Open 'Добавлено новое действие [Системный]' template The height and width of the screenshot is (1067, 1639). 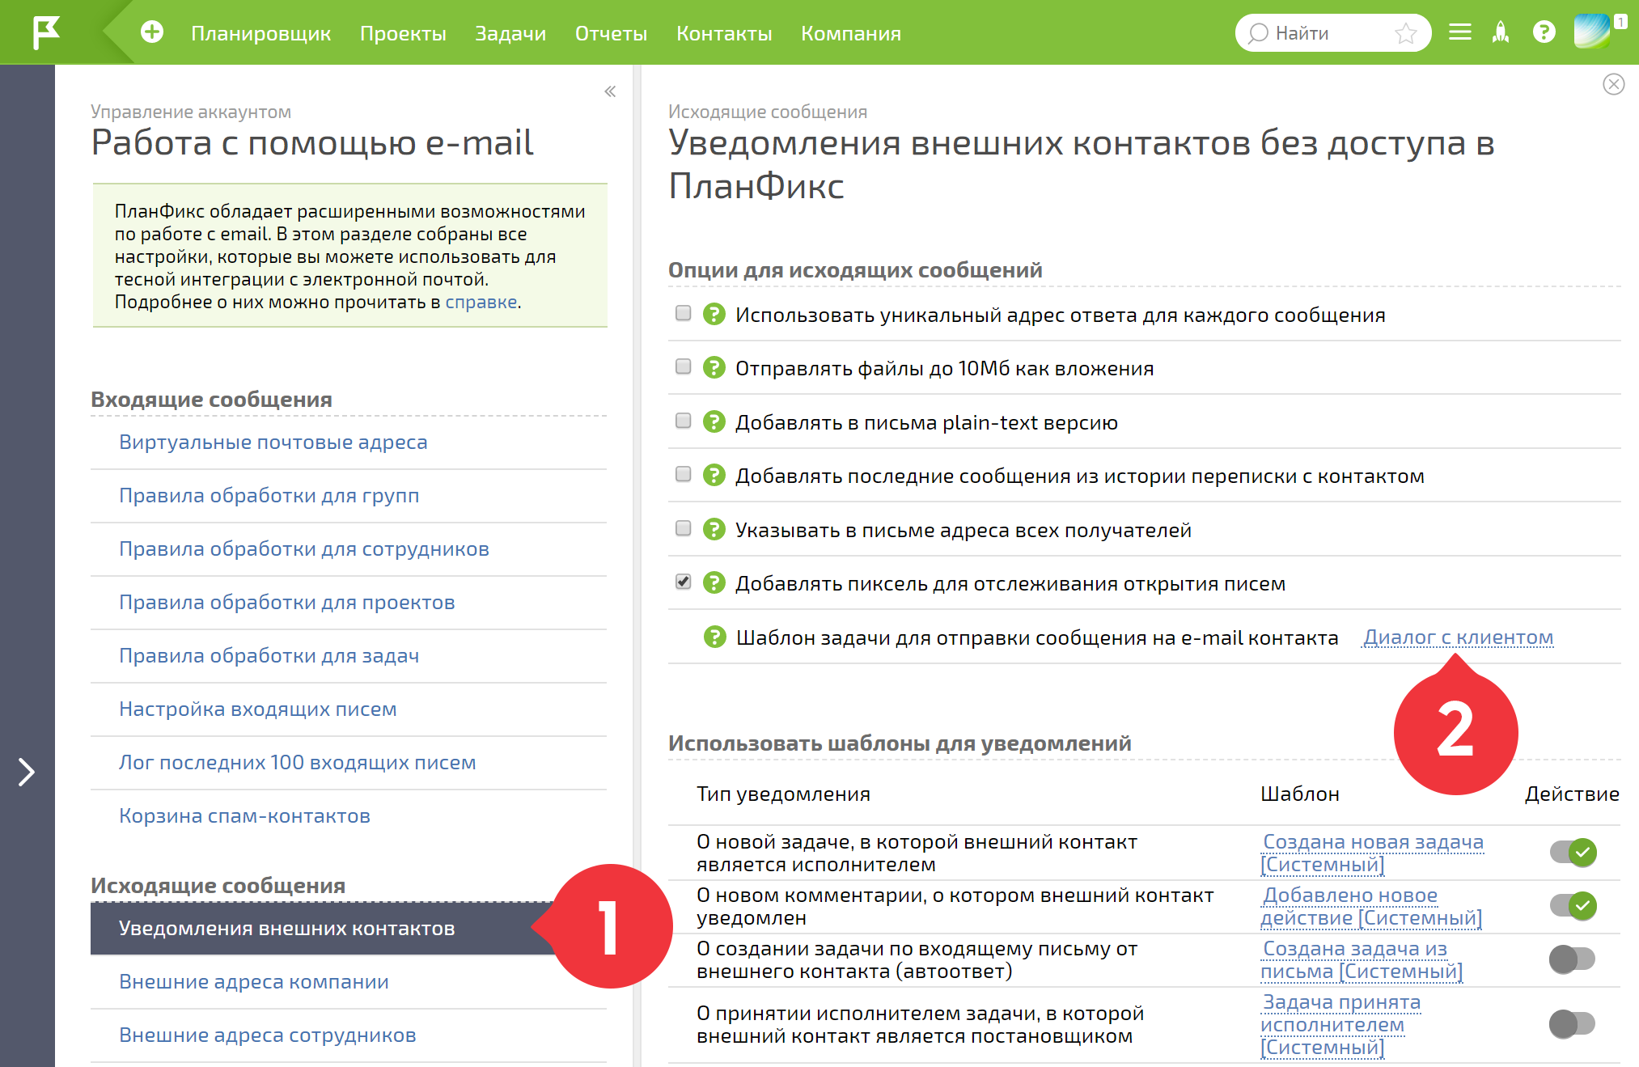pos(1371,906)
